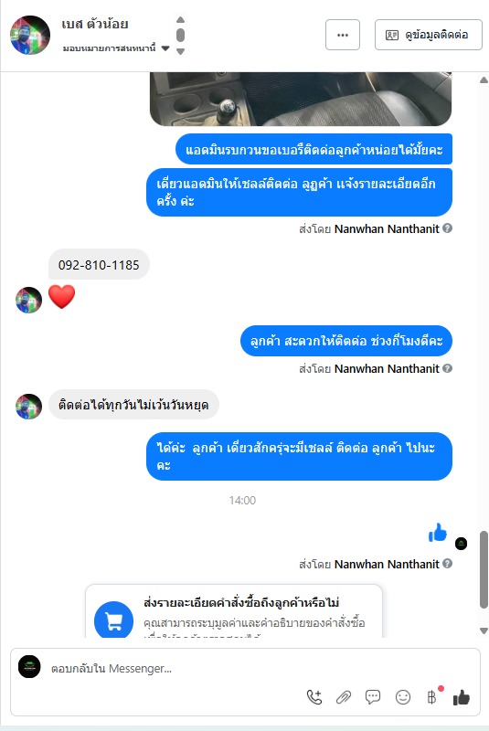Viewport: 489px width, 731px height.
Task: Click the Baht payment request icon
Action: coord(432,697)
